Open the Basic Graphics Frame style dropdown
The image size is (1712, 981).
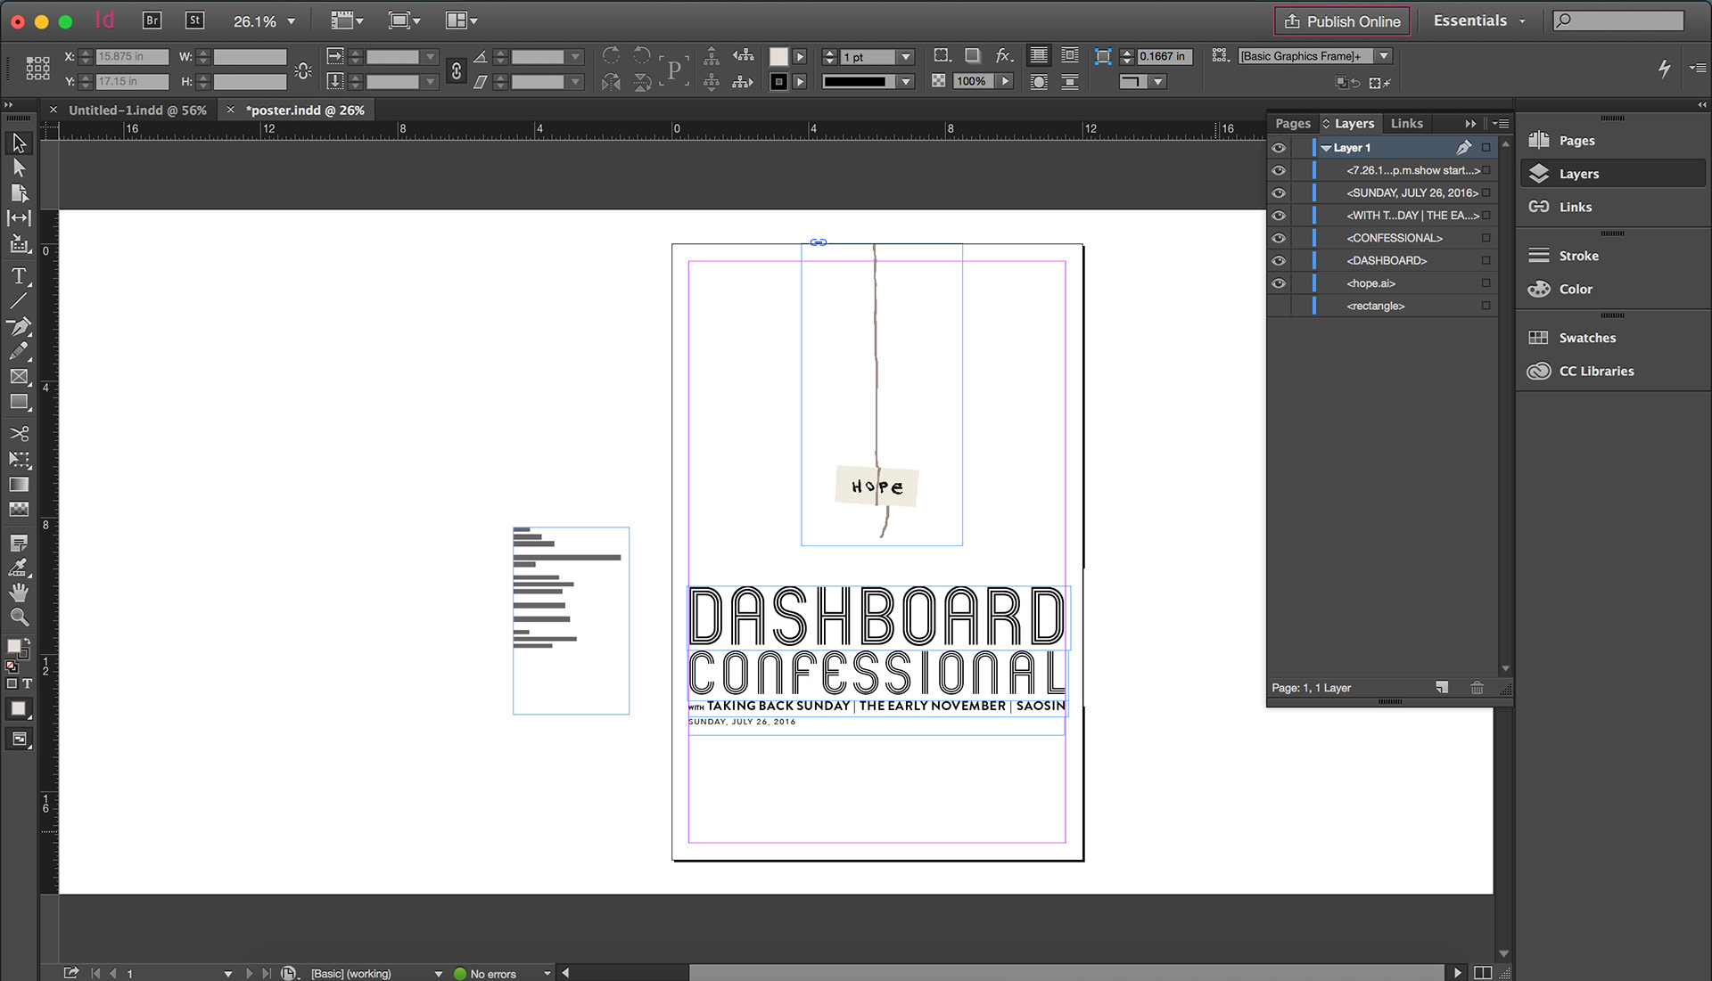1384,56
